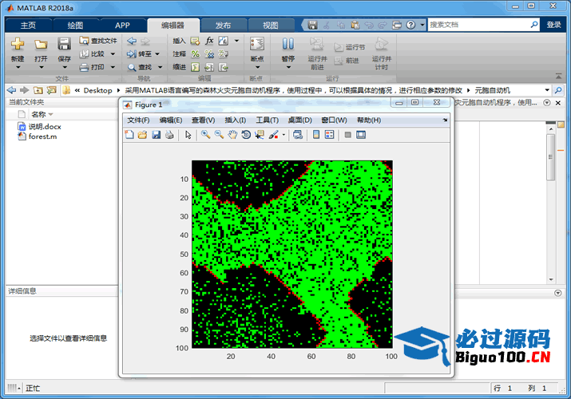Viewport: 571px width, 399px height.
Task: Toggle the Edit Plot arrow tool
Action: 188,135
